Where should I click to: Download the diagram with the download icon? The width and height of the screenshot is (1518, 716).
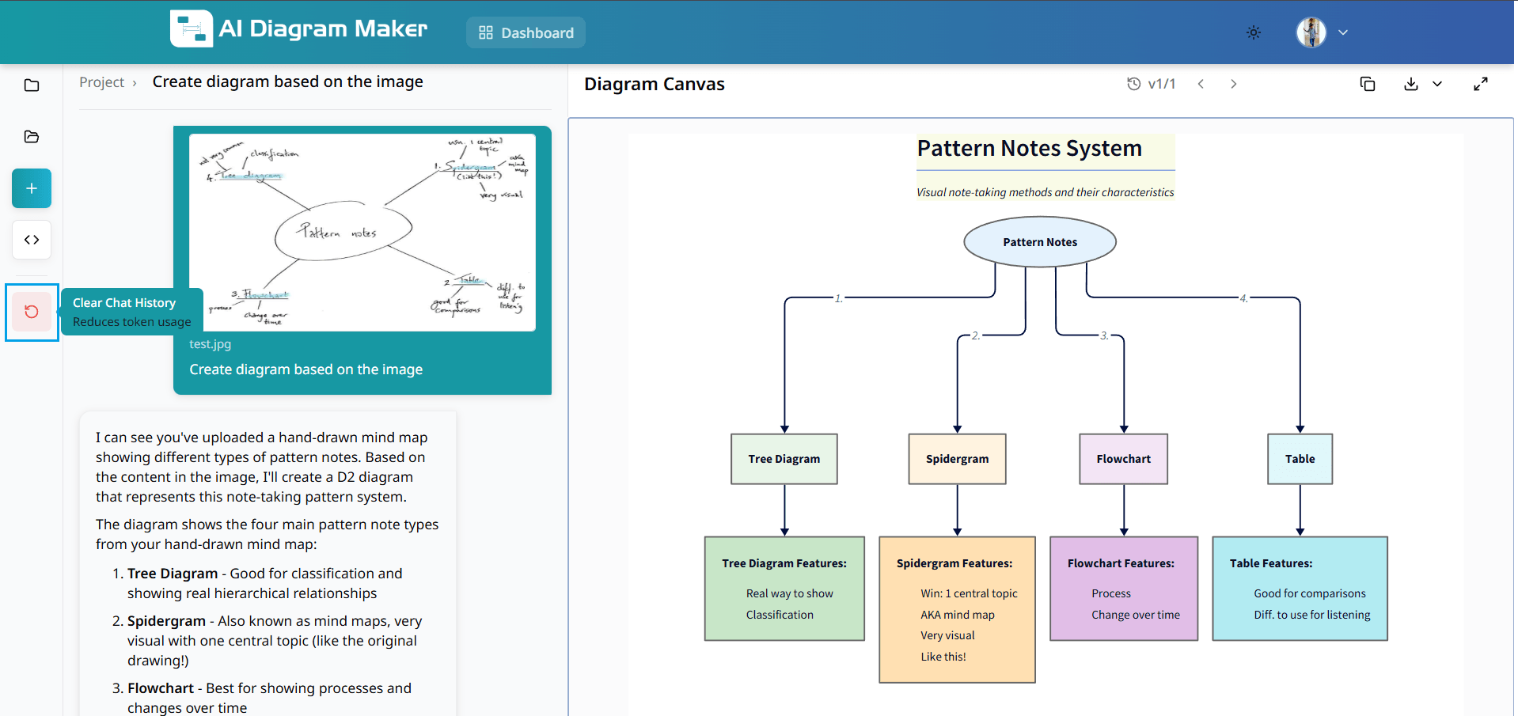(x=1410, y=84)
